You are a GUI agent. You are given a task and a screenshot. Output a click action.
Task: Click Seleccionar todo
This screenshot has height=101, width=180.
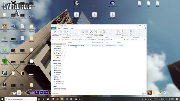[x=135, y=31]
